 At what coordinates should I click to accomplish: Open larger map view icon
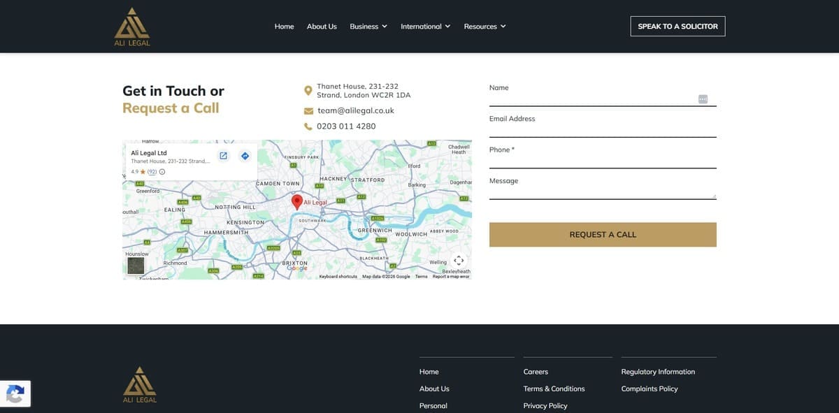(223, 156)
